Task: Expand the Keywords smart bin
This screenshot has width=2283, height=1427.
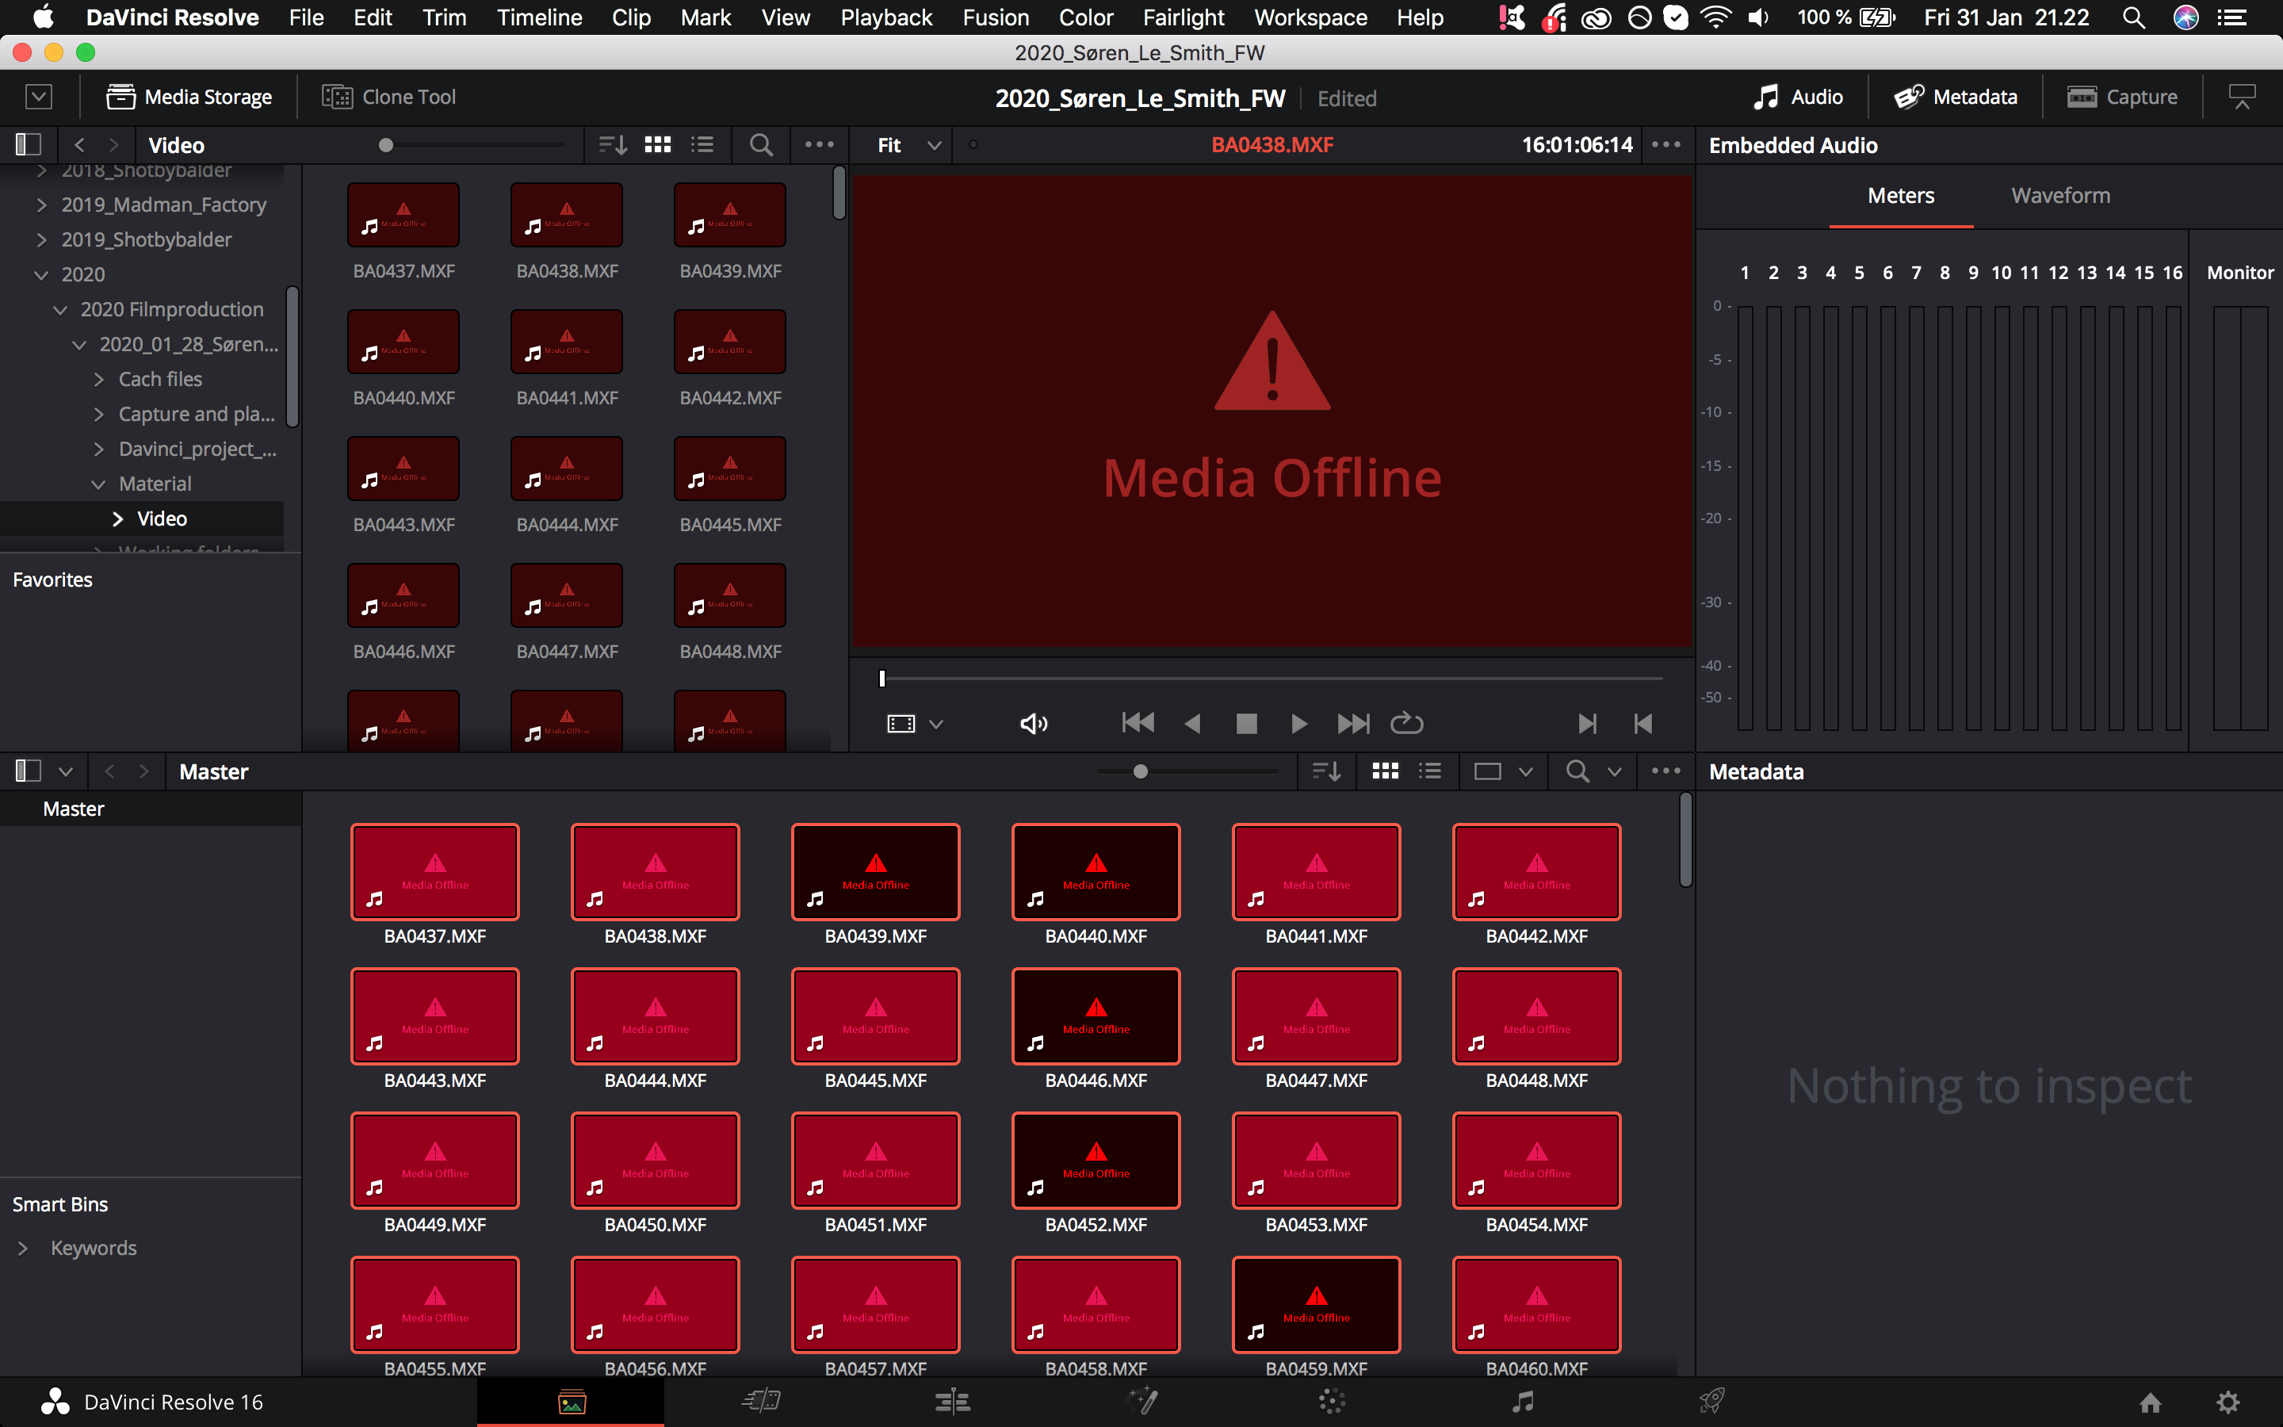Action: [x=23, y=1249]
